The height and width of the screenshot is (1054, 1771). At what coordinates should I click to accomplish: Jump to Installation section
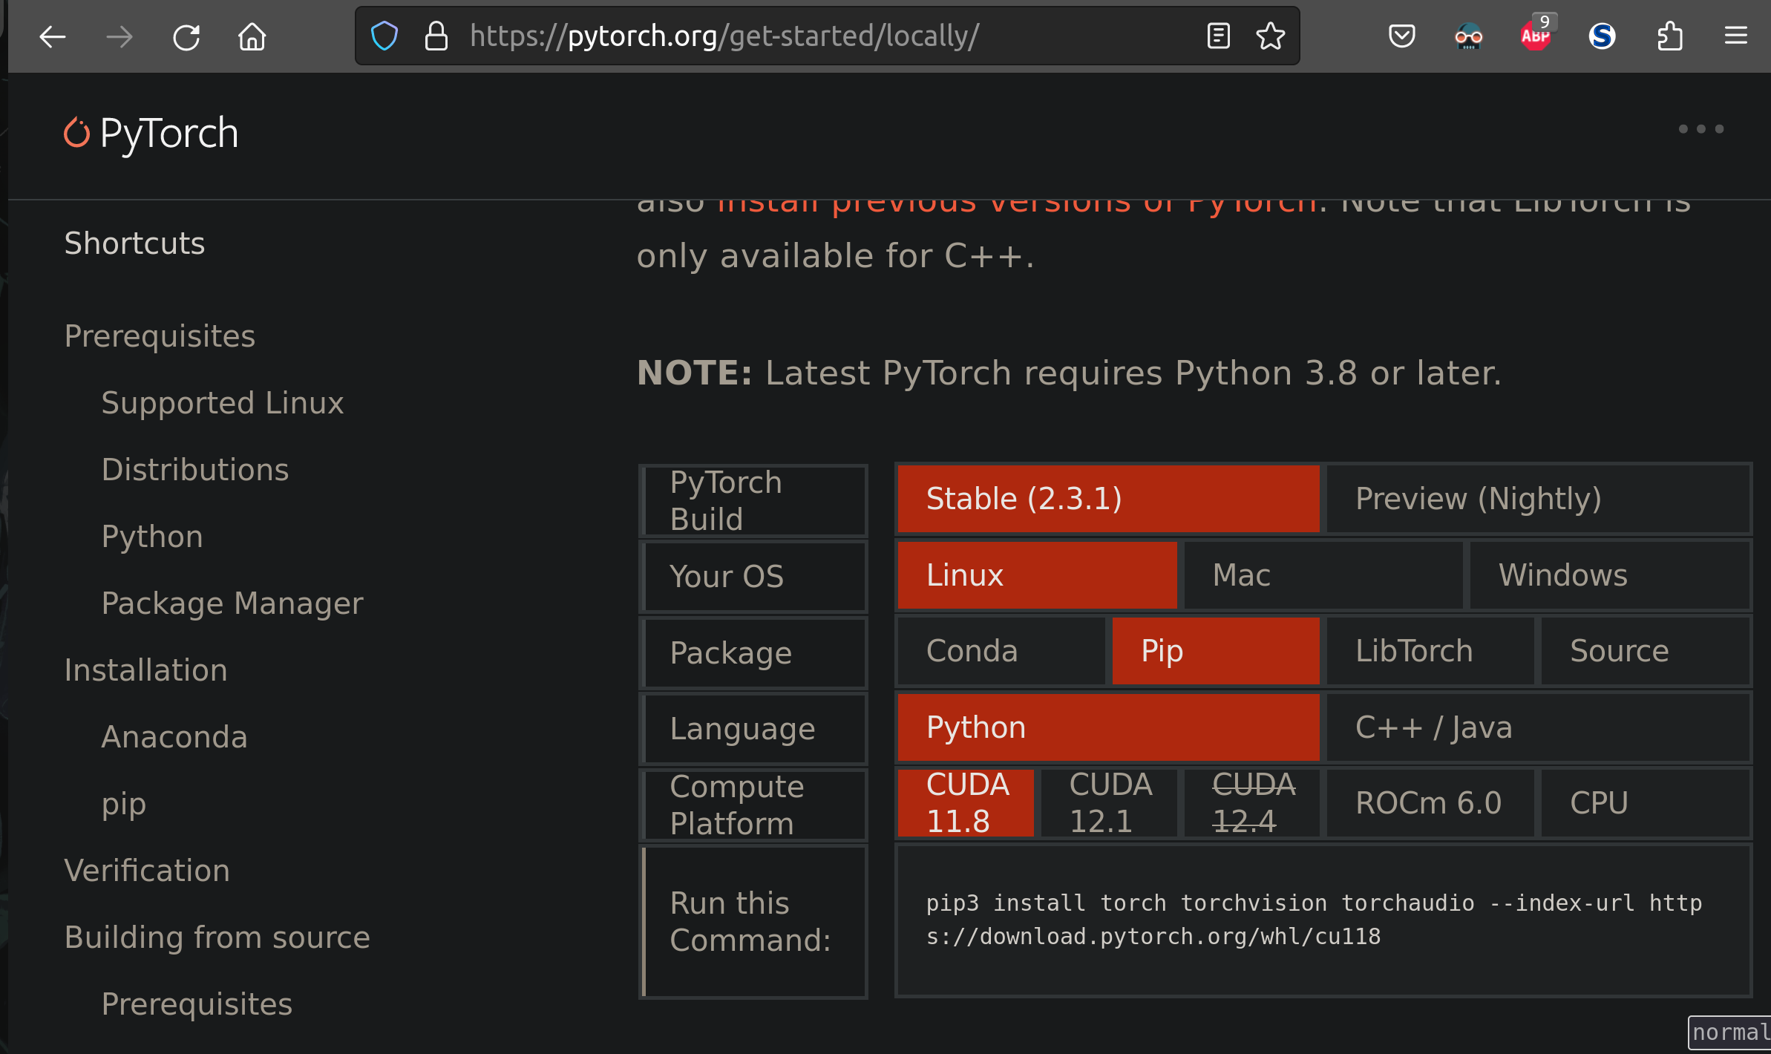[145, 670]
